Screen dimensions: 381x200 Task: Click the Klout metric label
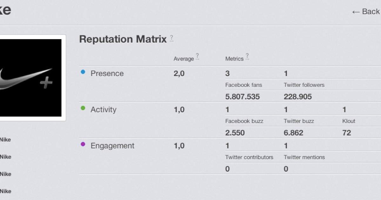click(349, 121)
